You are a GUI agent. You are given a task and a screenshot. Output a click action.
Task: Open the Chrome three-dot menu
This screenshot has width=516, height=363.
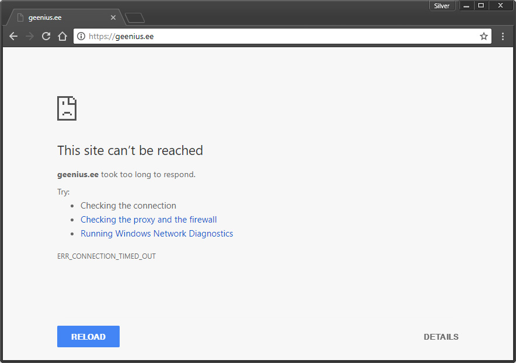click(x=503, y=36)
